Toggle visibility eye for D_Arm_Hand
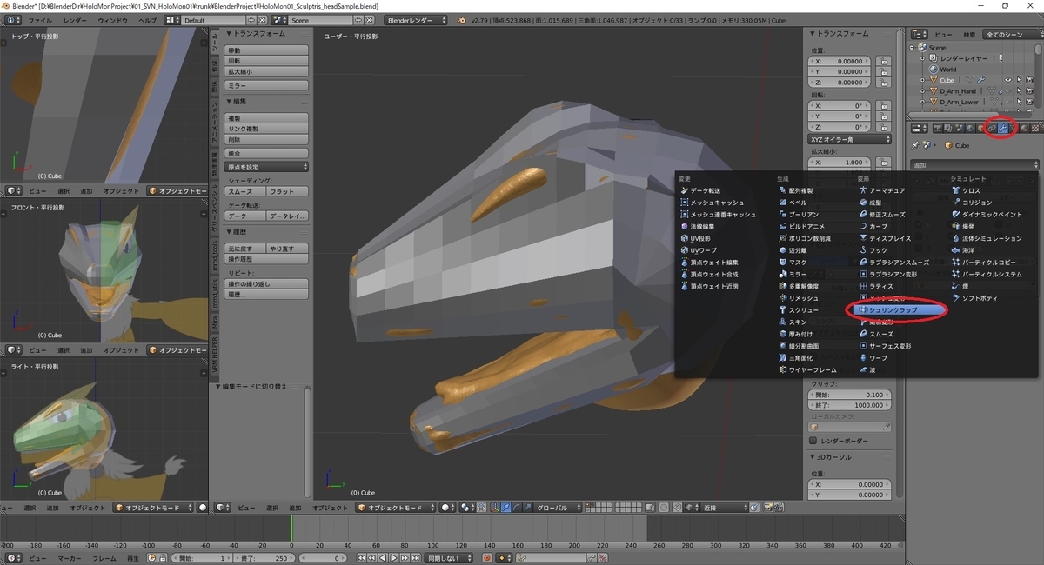Image resolution: width=1044 pixels, height=565 pixels. click(1009, 90)
